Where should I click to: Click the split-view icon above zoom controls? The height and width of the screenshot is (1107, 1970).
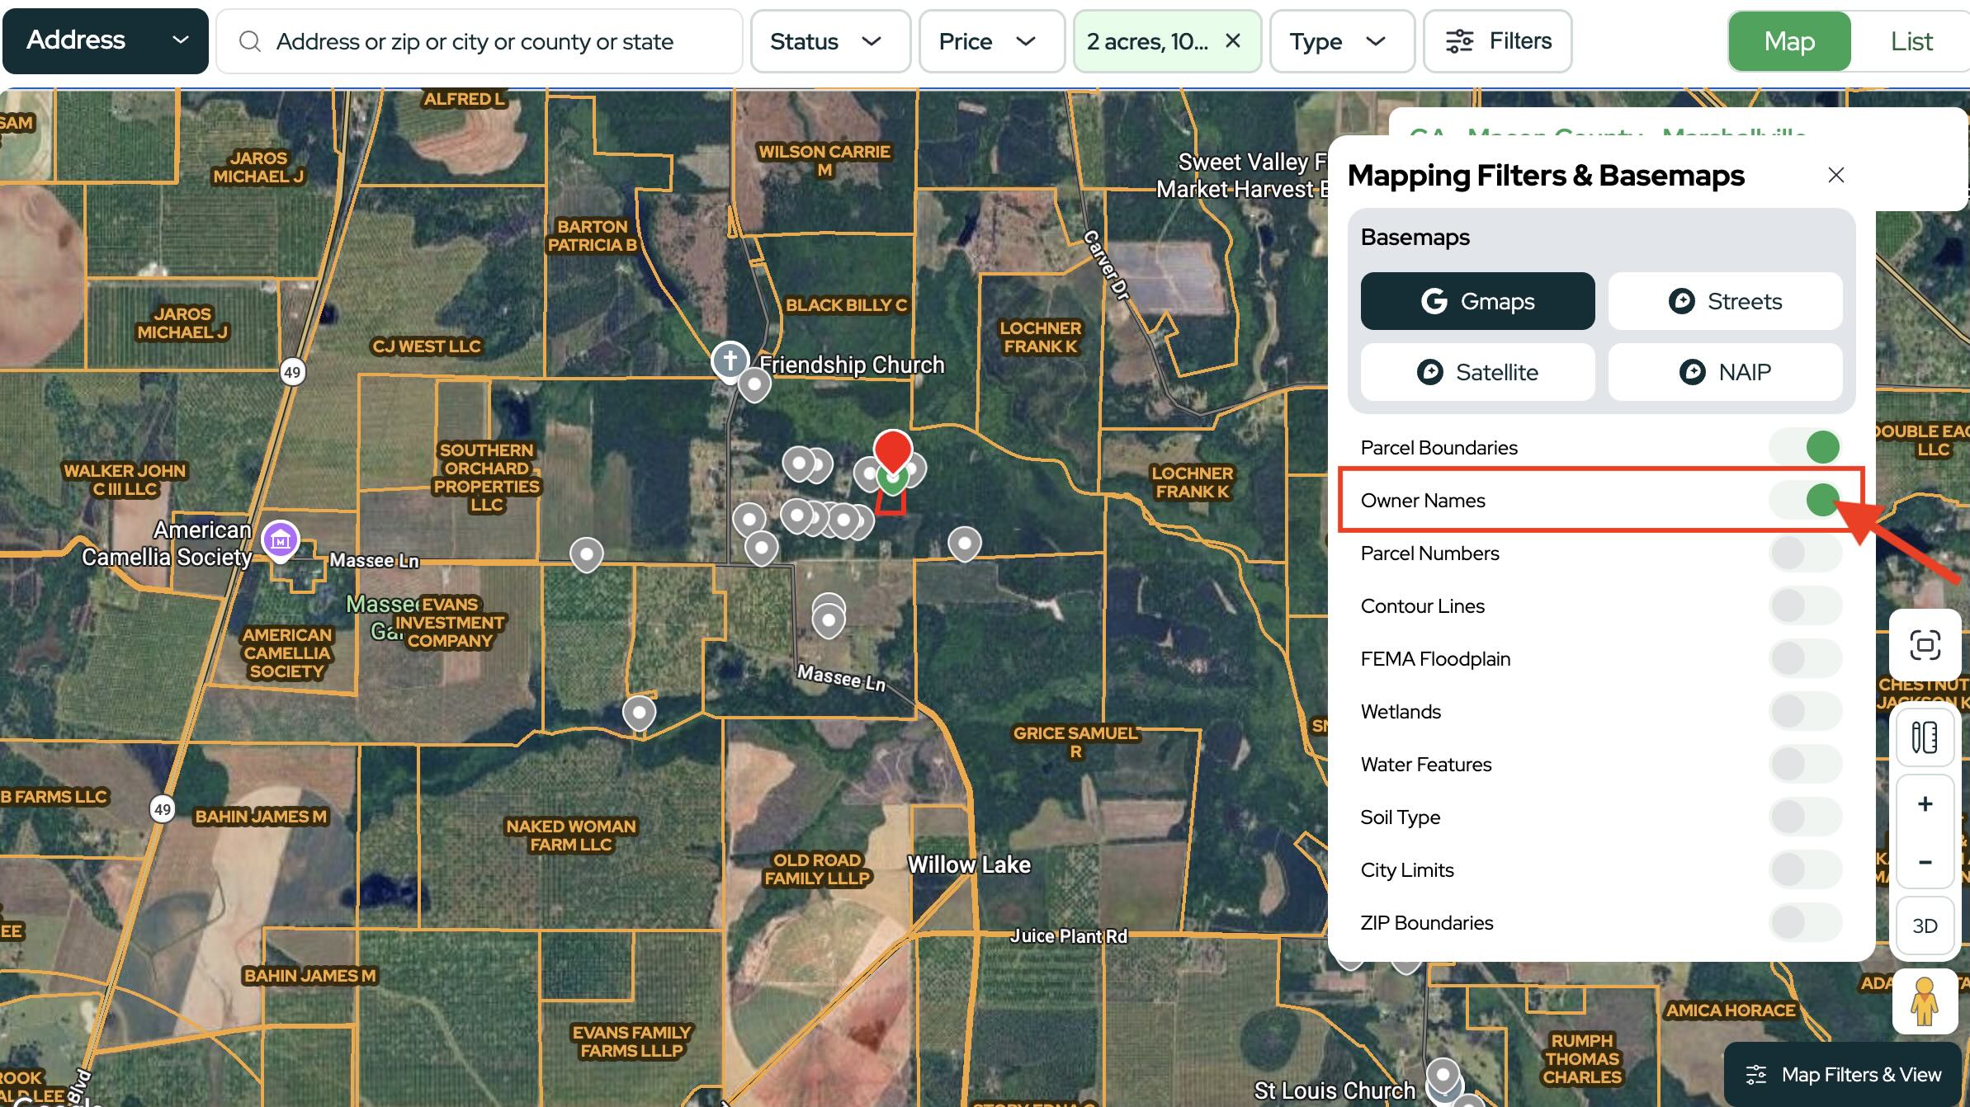pos(1925,737)
